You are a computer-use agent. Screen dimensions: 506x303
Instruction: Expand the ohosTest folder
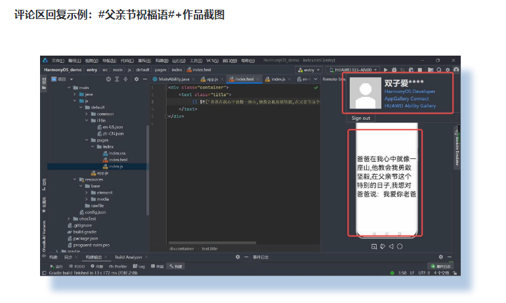point(69,219)
